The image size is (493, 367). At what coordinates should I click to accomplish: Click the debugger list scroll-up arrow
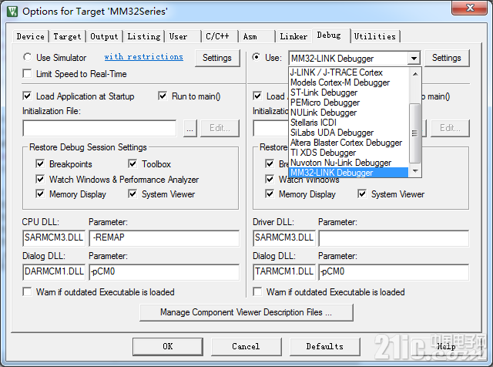click(415, 74)
